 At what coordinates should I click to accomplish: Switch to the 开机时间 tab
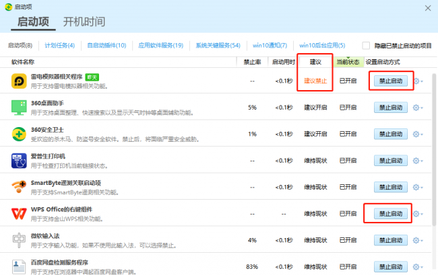pyautogui.click(x=84, y=22)
